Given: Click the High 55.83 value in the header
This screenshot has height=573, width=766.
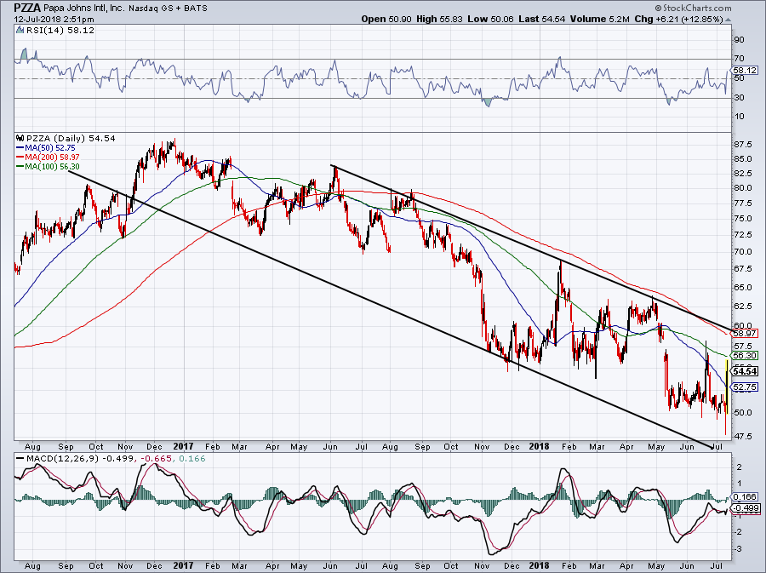Looking at the screenshot, I should click(439, 19).
